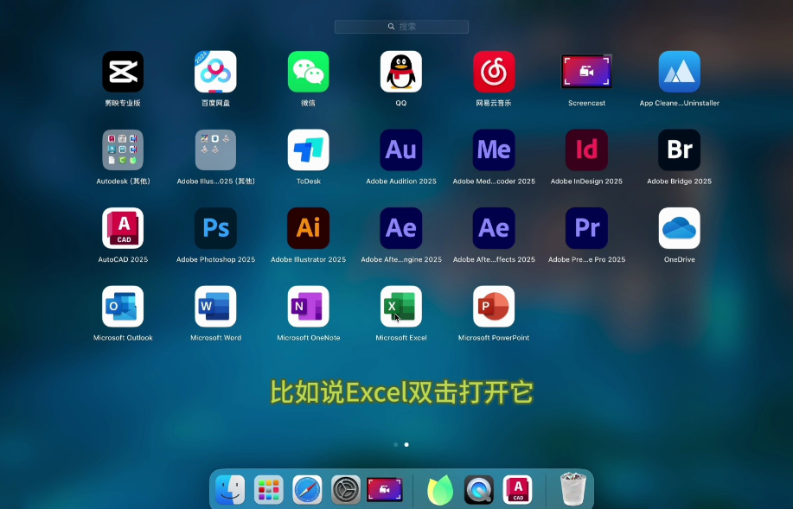The height and width of the screenshot is (509, 793).
Task: Launch Screencast from Launchpad grid
Action: tap(586, 71)
